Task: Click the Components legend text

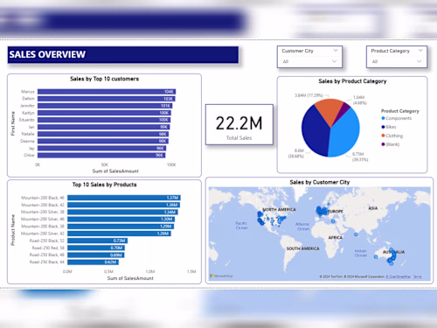Action: pos(399,118)
